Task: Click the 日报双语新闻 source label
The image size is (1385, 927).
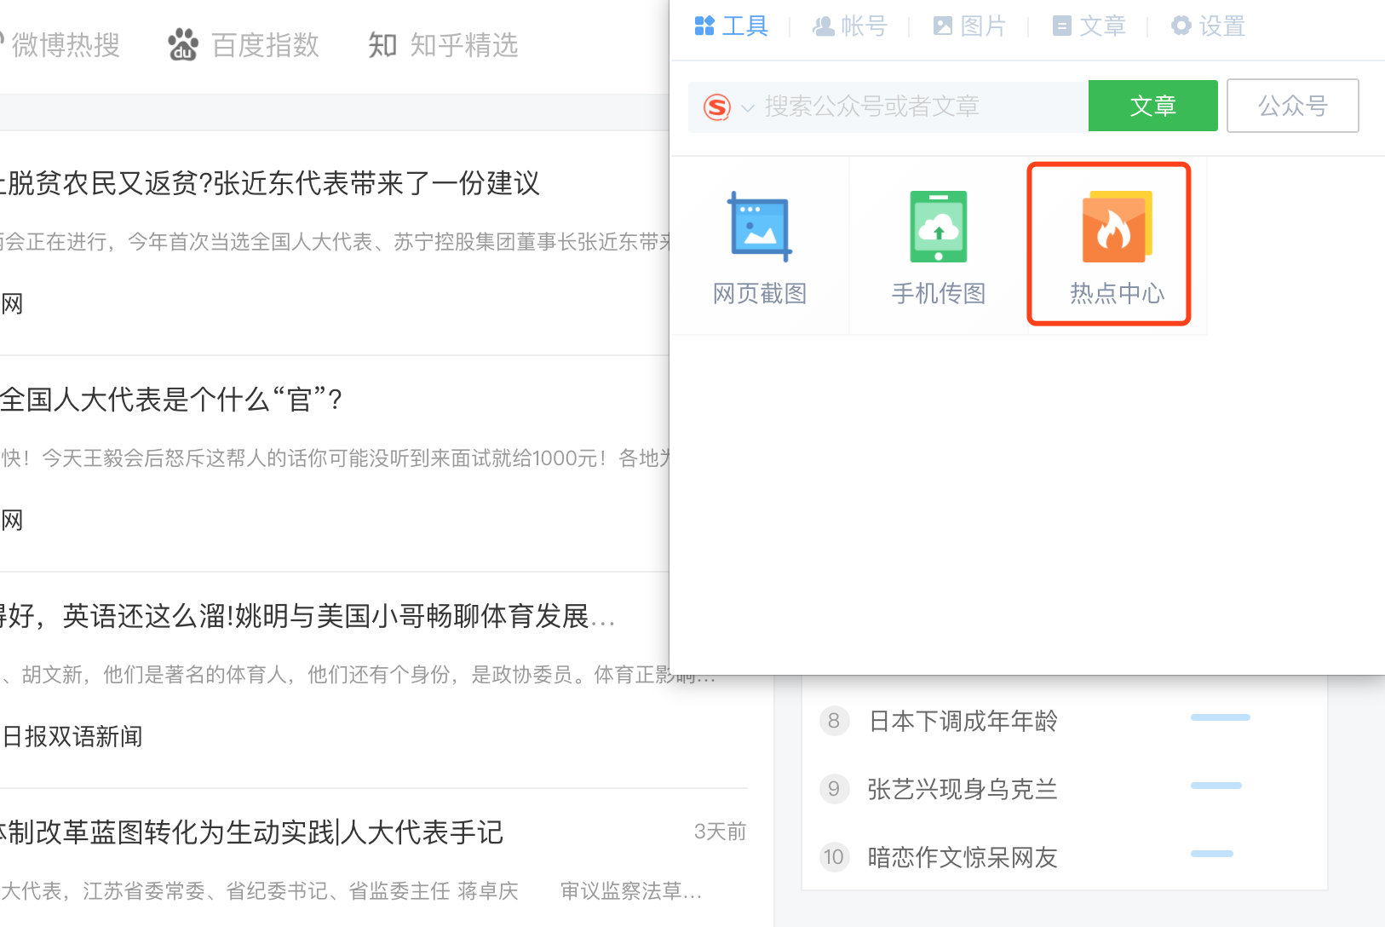Action: pos(72,737)
